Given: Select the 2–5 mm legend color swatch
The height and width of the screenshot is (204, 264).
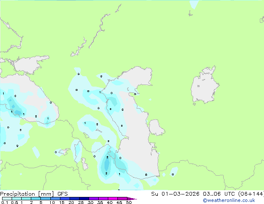Looking at the screenshot, I should point(36,199).
